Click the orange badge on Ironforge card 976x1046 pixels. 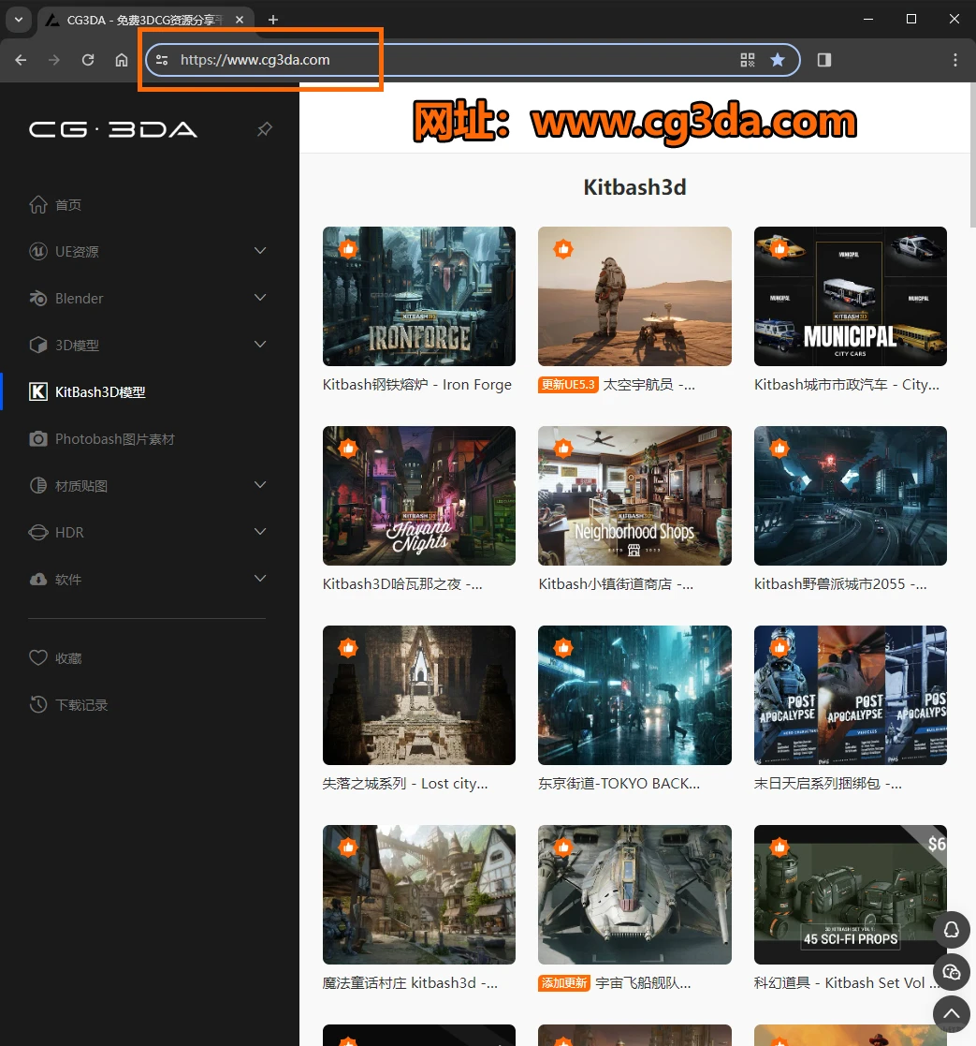348,249
